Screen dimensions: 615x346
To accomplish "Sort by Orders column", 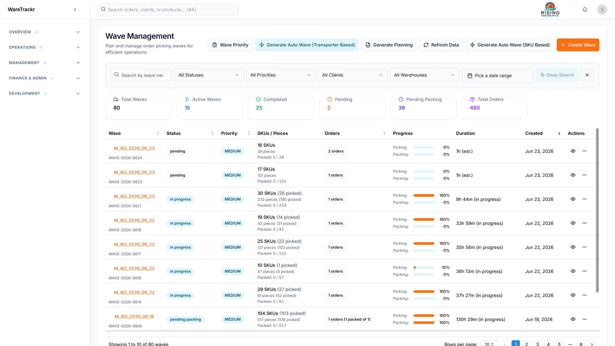I will coord(384,133).
